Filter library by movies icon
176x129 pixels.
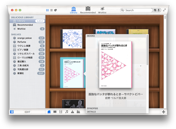click(61, 112)
